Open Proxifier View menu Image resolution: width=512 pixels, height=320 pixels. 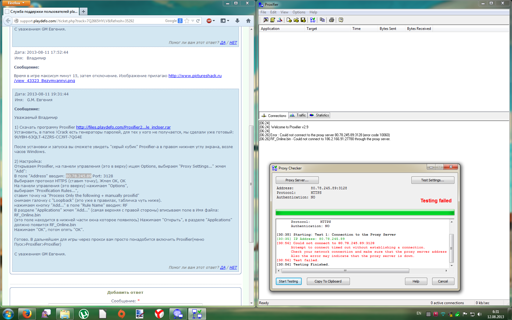pyautogui.click(x=284, y=12)
